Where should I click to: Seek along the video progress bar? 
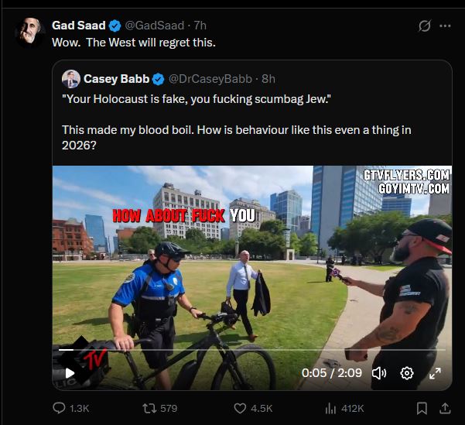tap(252, 350)
